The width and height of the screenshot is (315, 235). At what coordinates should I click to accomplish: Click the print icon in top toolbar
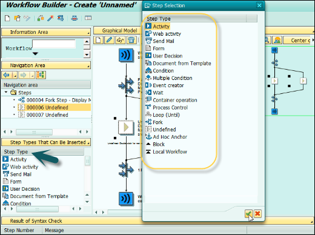pos(75,18)
